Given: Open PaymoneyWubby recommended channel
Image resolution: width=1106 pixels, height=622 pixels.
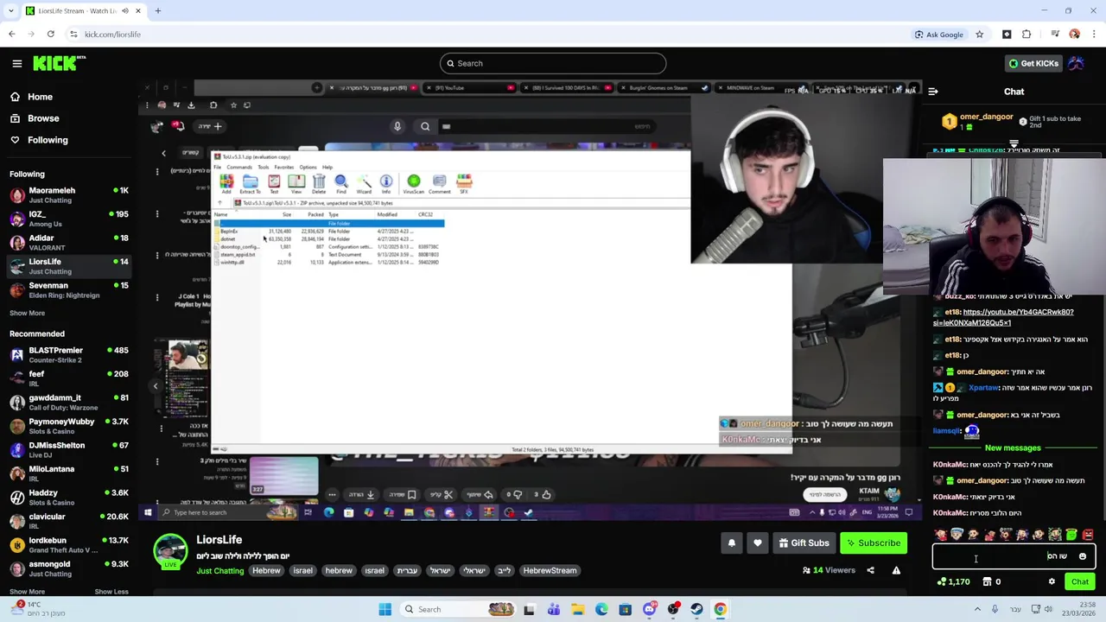Looking at the screenshot, I should (x=69, y=426).
